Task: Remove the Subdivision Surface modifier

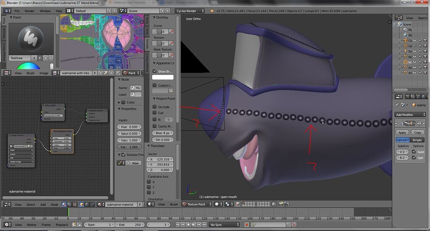Action: pyautogui.click(x=425, y=124)
